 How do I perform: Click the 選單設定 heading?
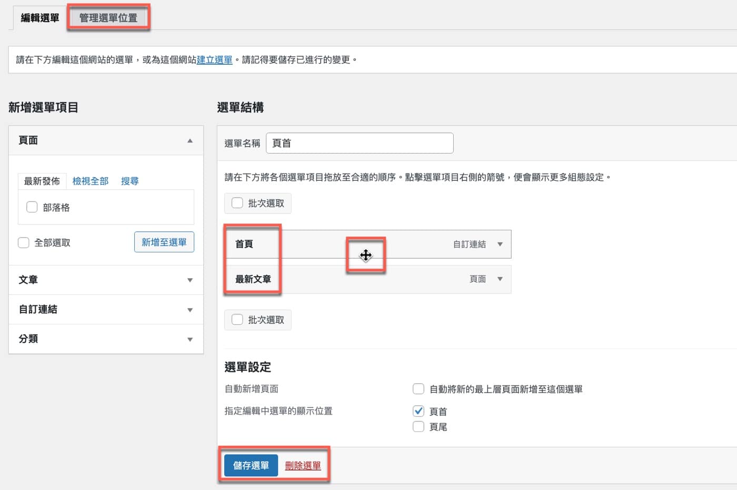pyautogui.click(x=247, y=367)
